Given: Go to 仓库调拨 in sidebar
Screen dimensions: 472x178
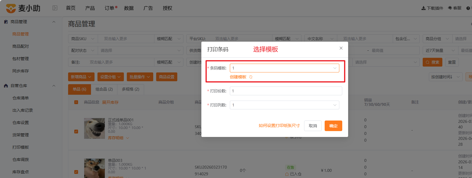Looking at the screenshot, I should coord(21,160).
